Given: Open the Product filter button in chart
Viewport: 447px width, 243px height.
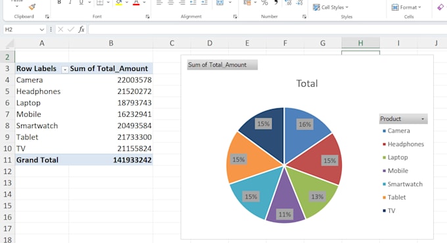Looking at the screenshot, I should [x=403, y=119].
